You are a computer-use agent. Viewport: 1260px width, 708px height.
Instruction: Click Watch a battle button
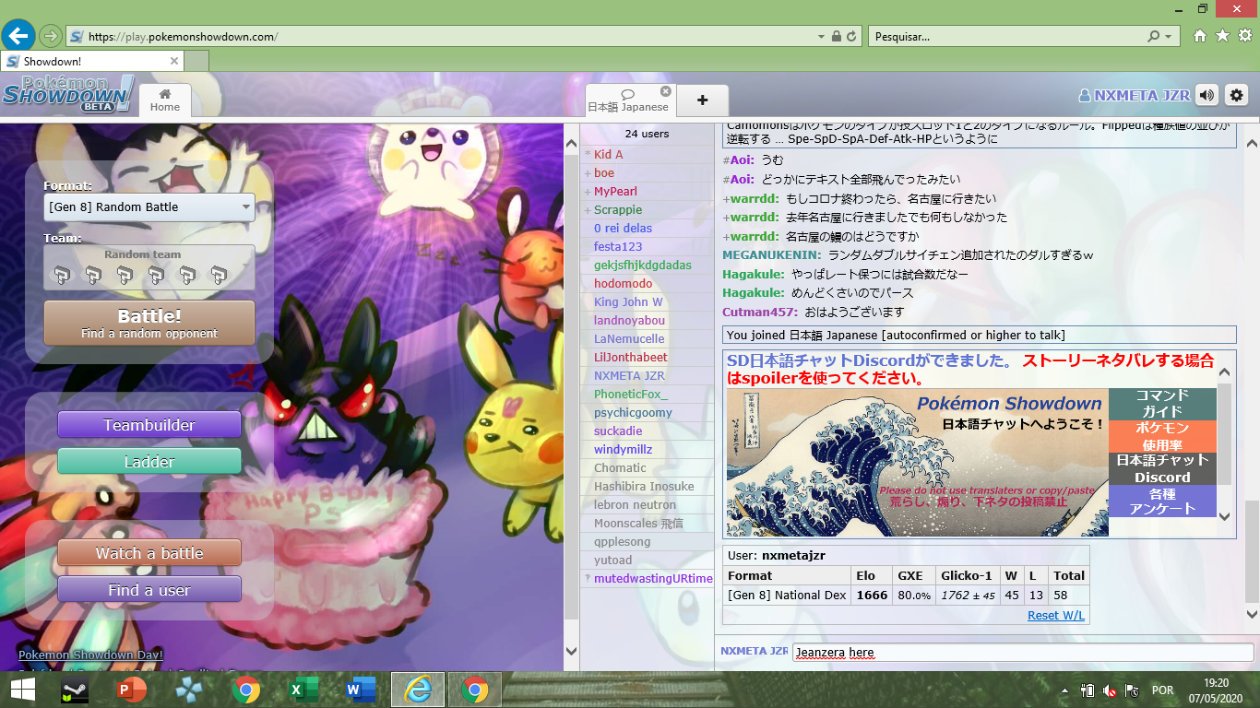(149, 553)
